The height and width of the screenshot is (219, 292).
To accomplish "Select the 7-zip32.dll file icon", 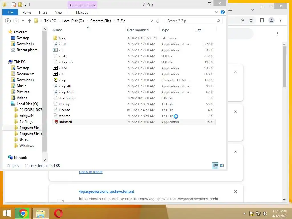I will click(x=55, y=92).
